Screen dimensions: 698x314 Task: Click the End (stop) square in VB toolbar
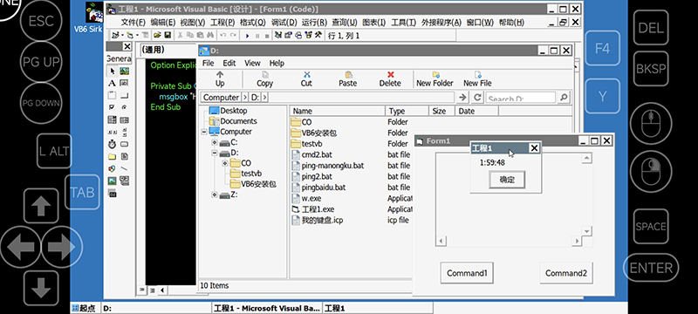tap(267, 36)
